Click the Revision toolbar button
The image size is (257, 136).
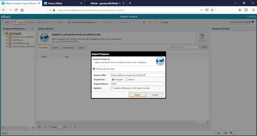click(123, 22)
